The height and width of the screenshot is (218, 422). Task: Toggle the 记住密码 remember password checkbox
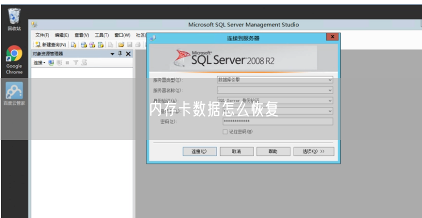point(225,131)
